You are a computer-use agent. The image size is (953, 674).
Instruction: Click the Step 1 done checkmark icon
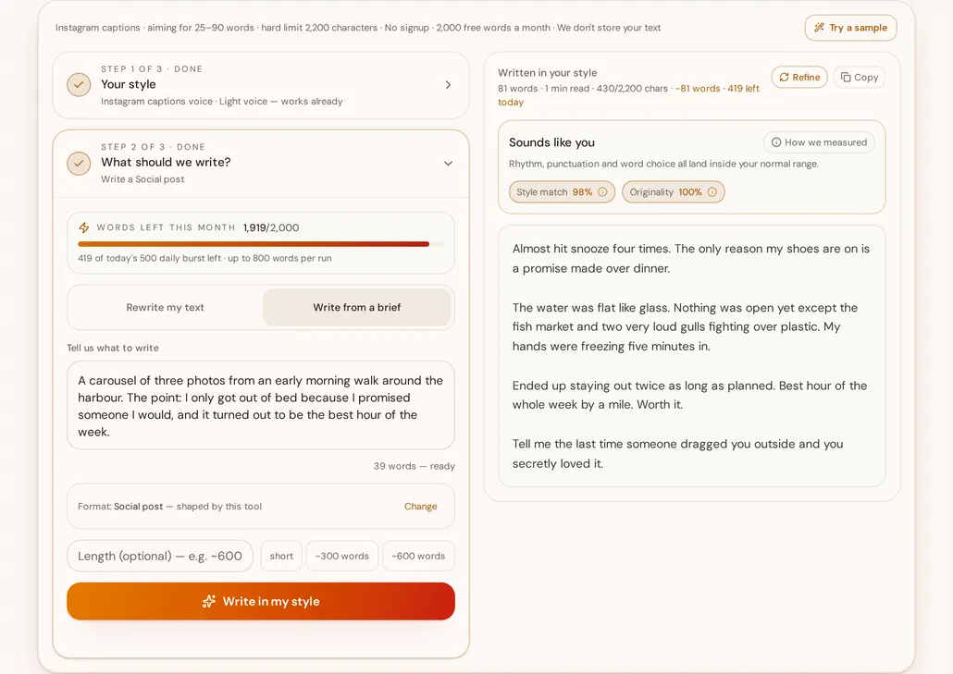[x=79, y=85]
